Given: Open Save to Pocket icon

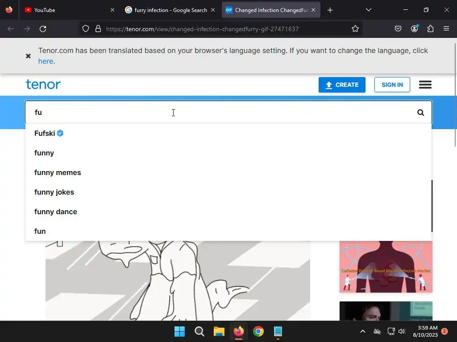Looking at the screenshot, I should (398, 29).
